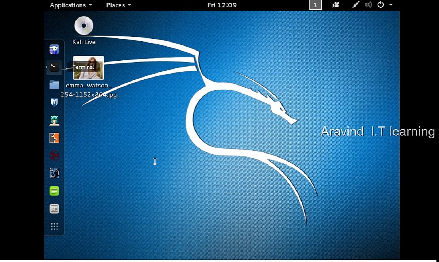Open Terminal from the dock

(x=54, y=67)
